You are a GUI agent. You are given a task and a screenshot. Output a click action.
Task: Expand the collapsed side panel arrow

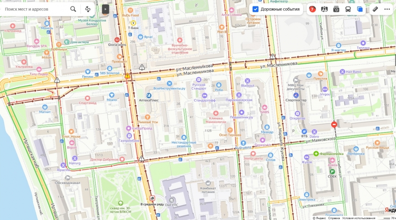pos(105,9)
